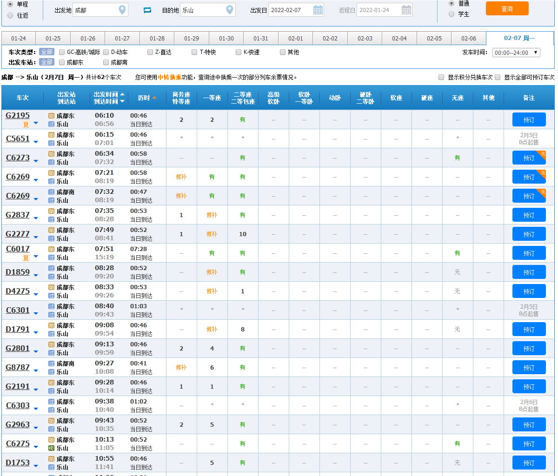Open the calendar icon for 出发日
This screenshot has height=476, width=558.
tap(318, 10)
